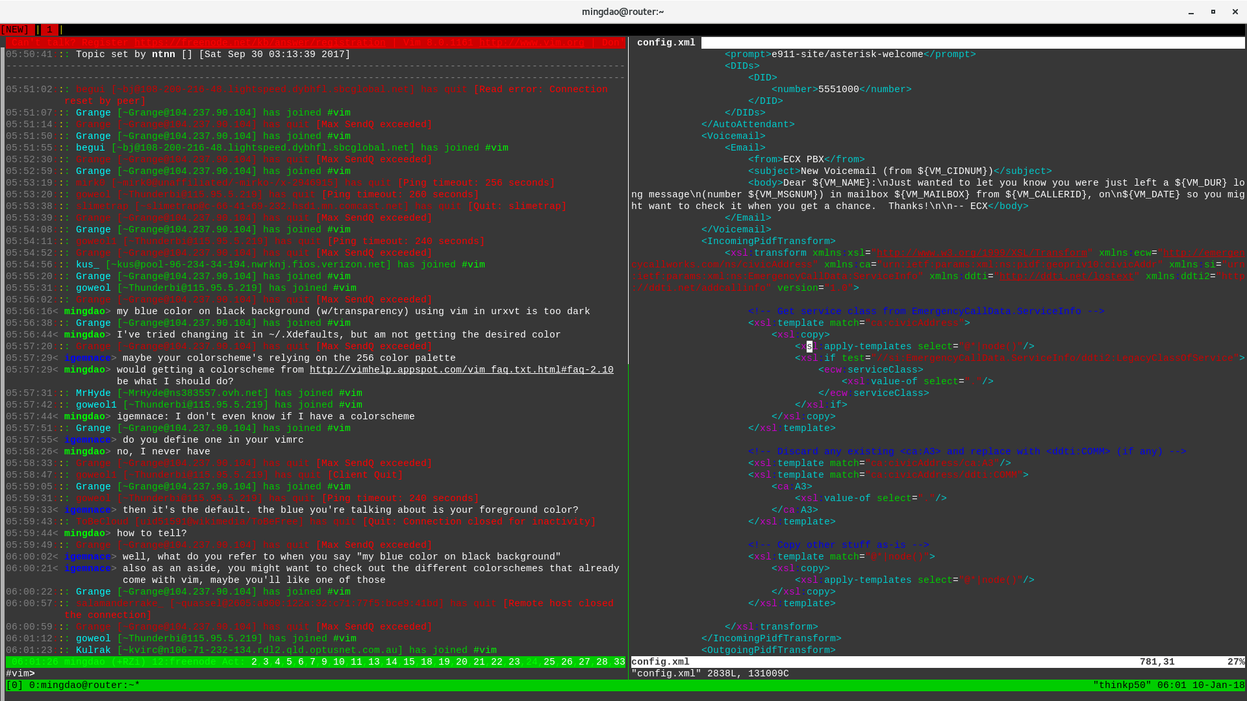This screenshot has height=701, width=1247.
Task: Click the MrHyde has joined #vim line
Action: [x=184, y=393]
